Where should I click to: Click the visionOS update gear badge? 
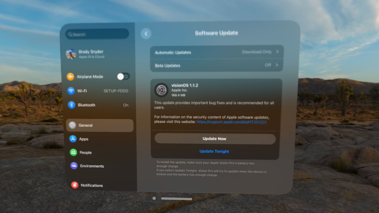[x=161, y=90]
